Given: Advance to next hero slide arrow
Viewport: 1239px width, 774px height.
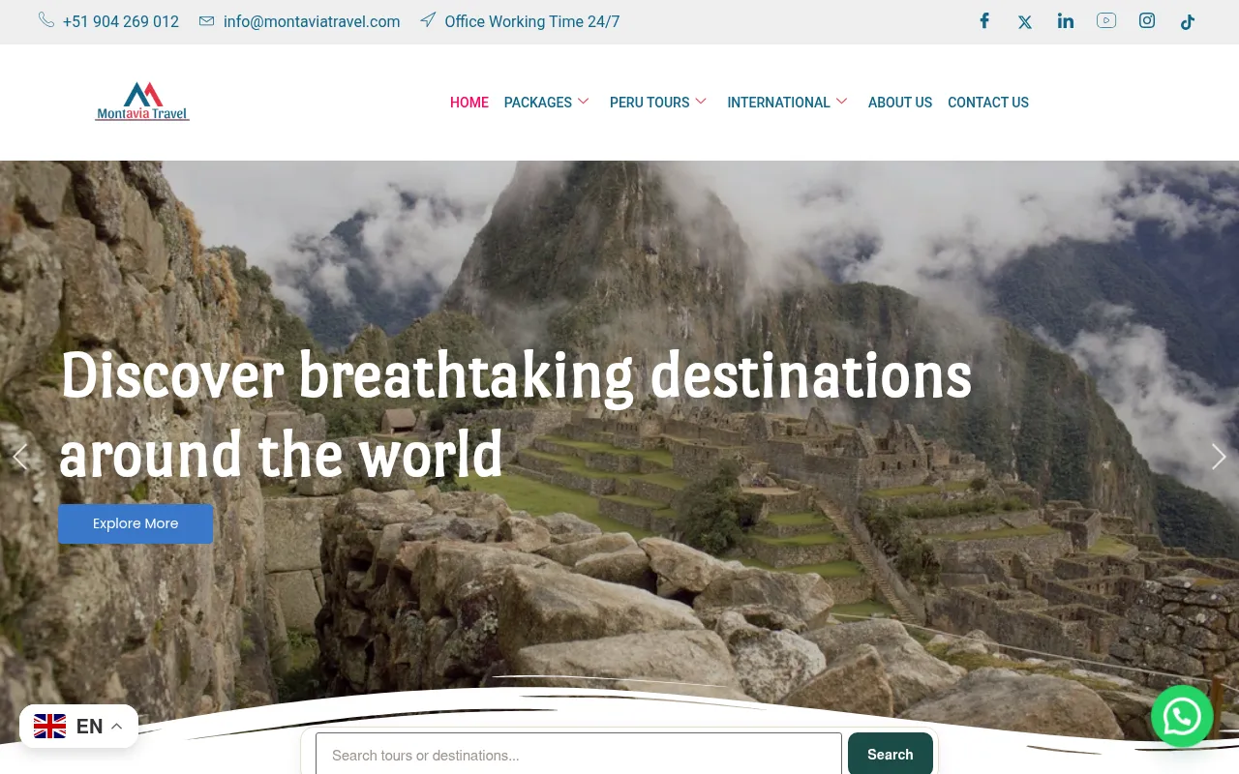Looking at the screenshot, I should (x=1219, y=457).
